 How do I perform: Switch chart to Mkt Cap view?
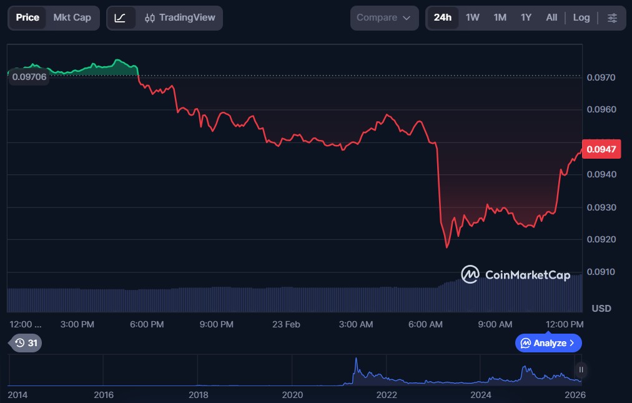click(72, 18)
